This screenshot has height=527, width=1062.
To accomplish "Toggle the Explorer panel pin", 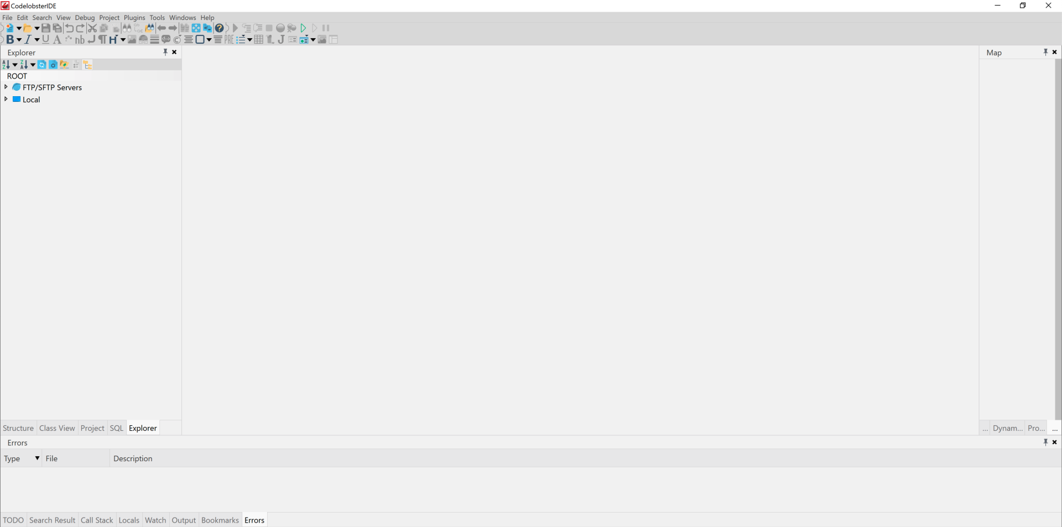I will [x=165, y=52].
